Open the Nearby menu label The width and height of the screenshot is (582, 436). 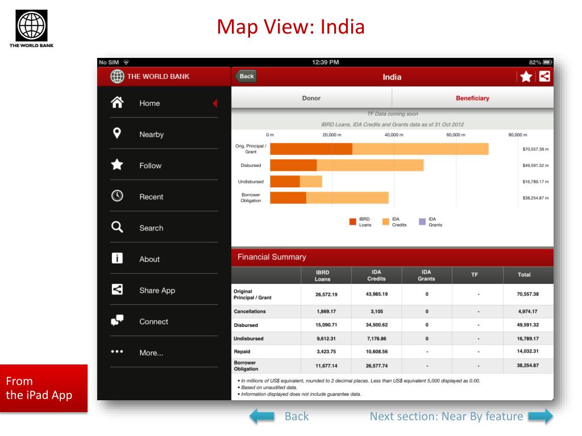click(151, 135)
